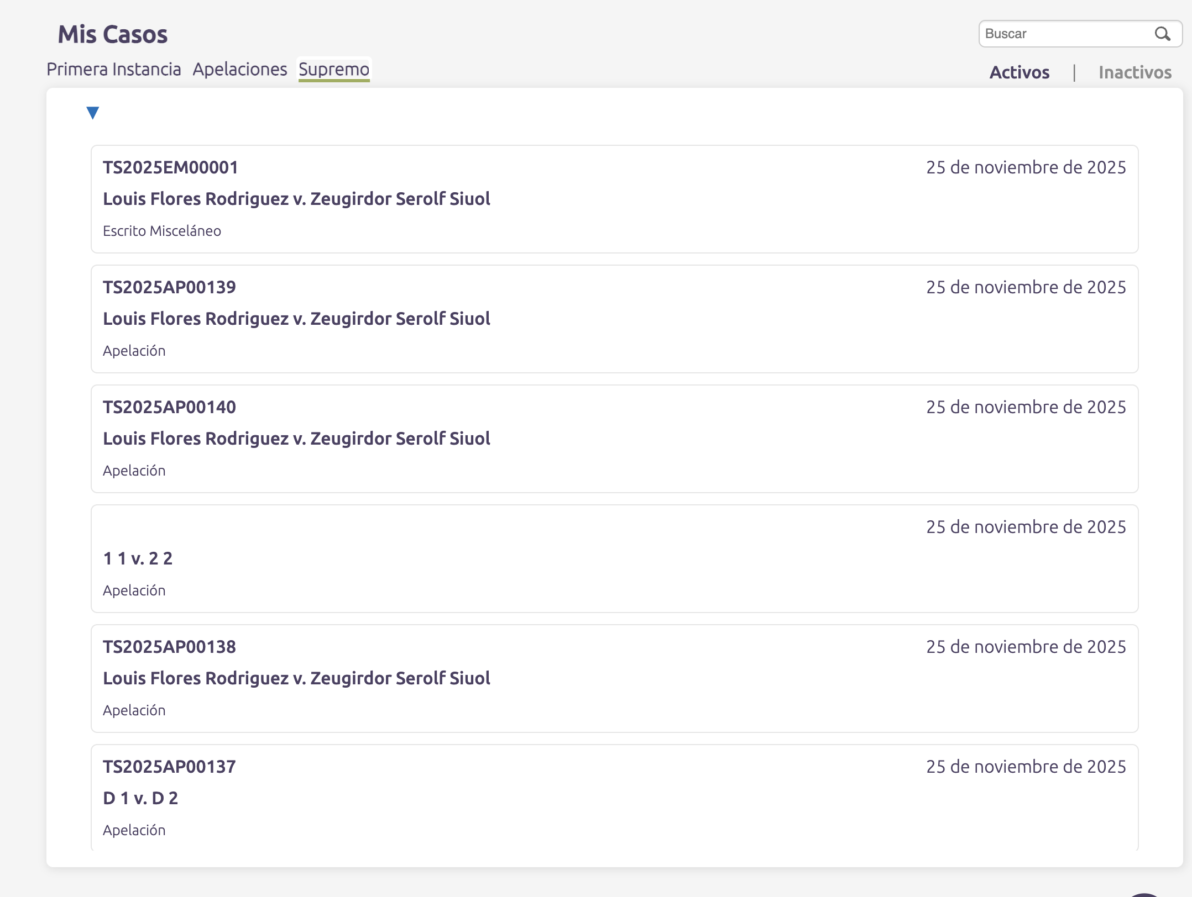Click Apelación label under TS2025AP00139
Screen dimensions: 1192x897
pos(134,351)
